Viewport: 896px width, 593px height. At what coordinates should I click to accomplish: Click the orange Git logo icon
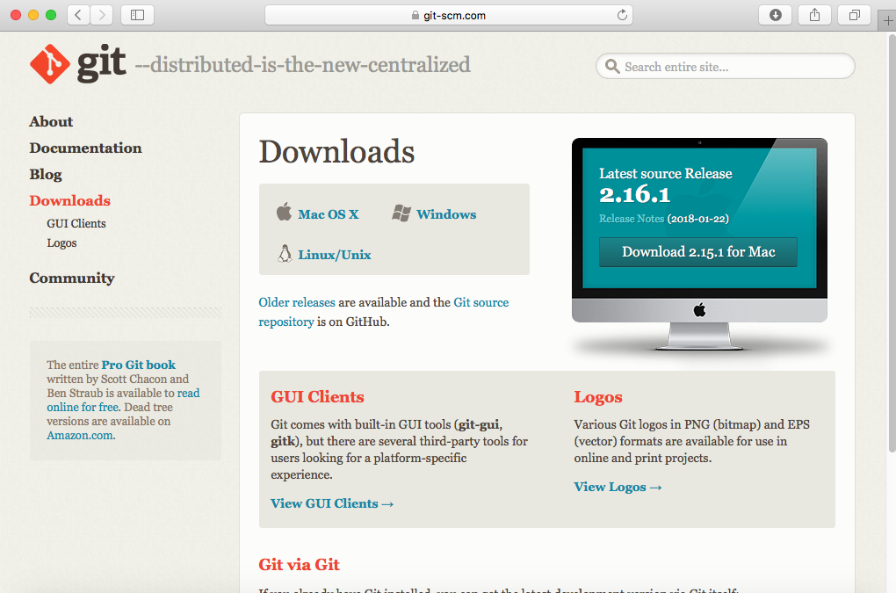click(50, 64)
